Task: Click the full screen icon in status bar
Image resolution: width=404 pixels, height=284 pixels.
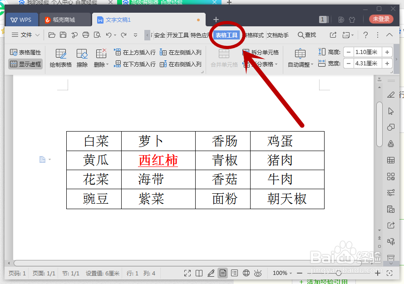Action: click(x=187, y=273)
